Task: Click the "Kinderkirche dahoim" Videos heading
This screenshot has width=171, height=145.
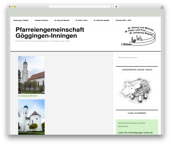Action: 137,70
